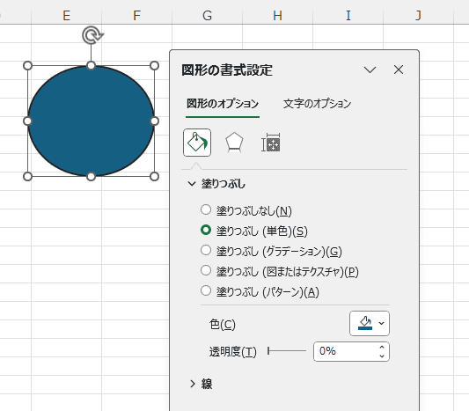Select 塗りつぶし (グラデーション) radio option

[206, 250]
